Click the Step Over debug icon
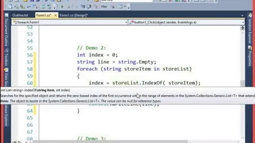Screen dimensions: 255x143 (x=89, y=7)
